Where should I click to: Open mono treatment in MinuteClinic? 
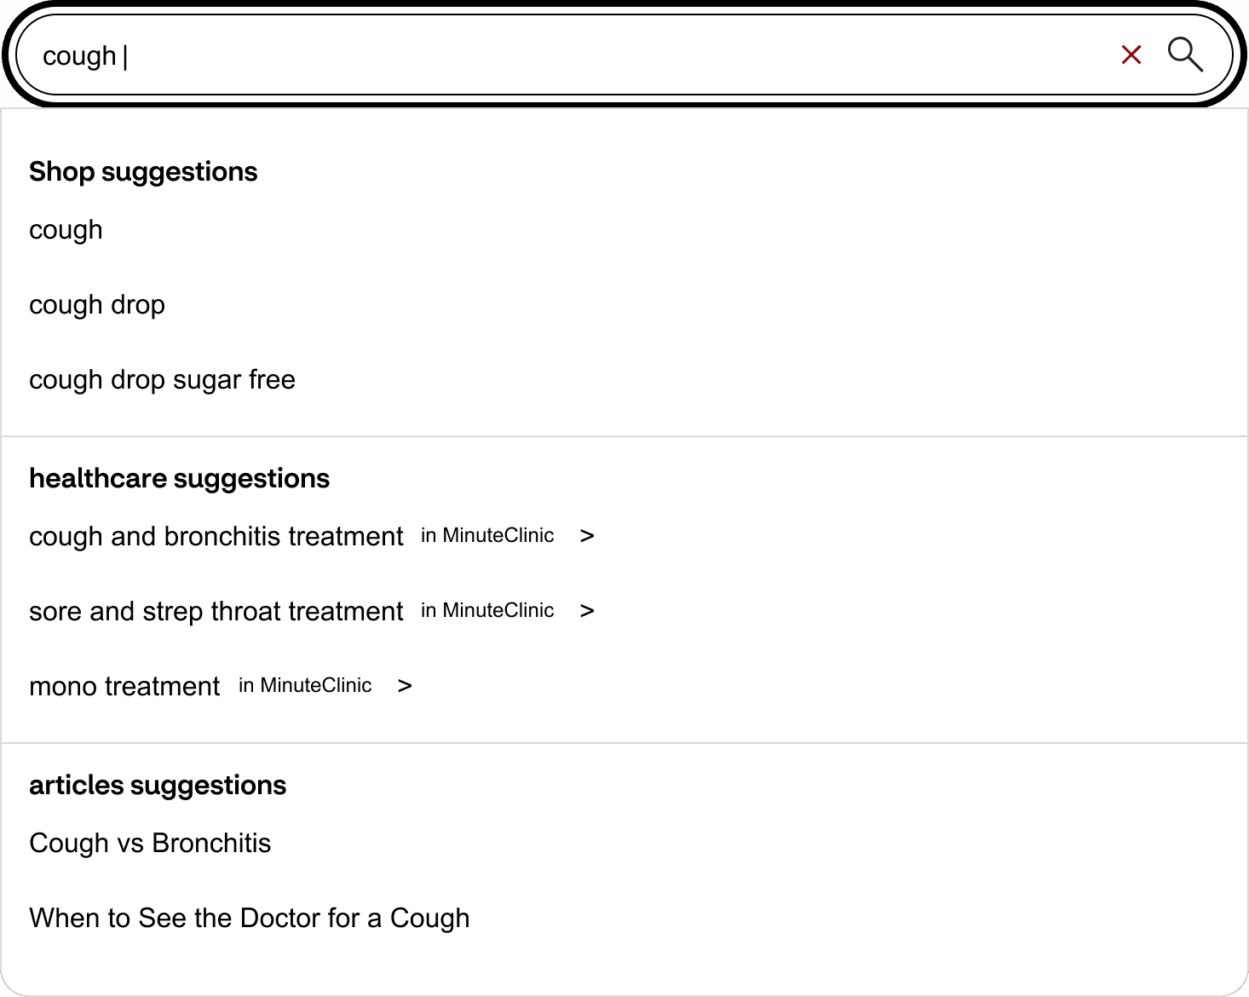[x=124, y=686]
